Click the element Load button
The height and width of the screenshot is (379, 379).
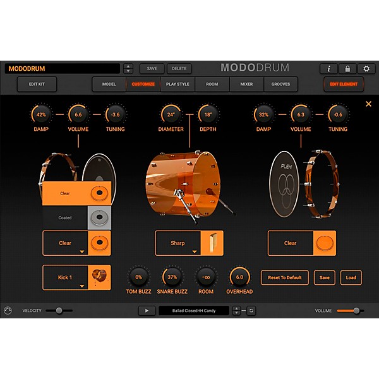click(351, 277)
